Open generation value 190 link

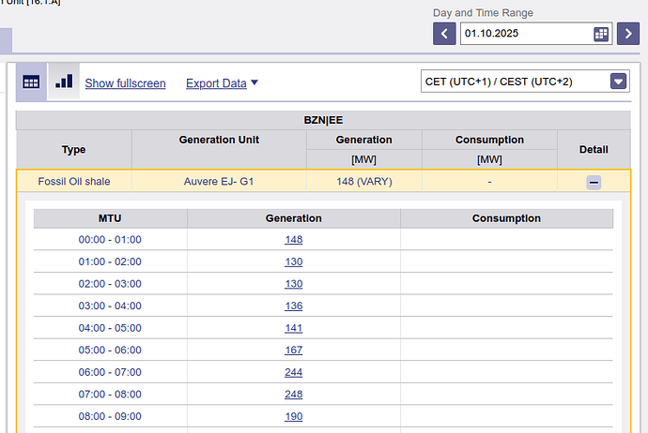pos(293,416)
